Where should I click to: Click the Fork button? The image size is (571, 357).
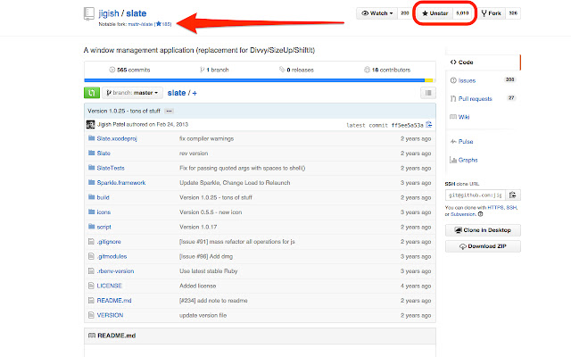coord(491,13)
